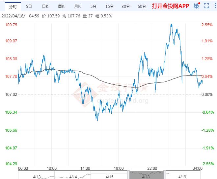Click the 0.00% percentage axis label

(207, 95)
